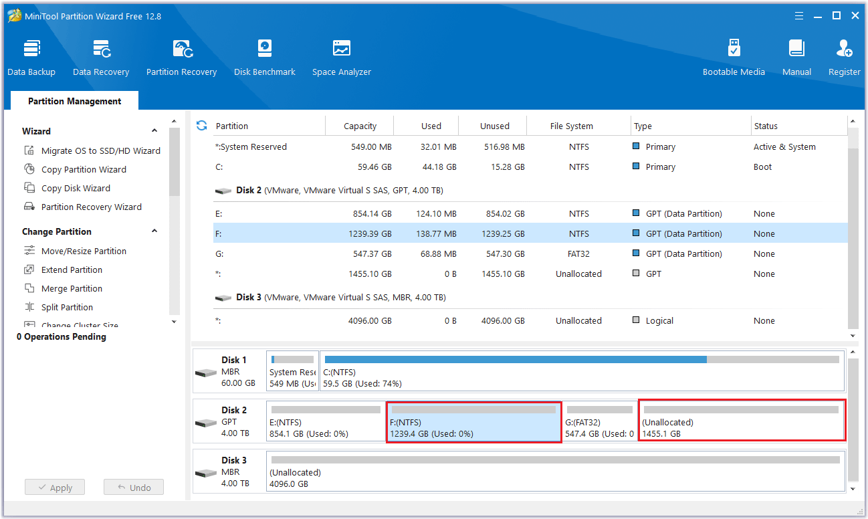Click the Copy Partition Wizard icon
Image resolution: width=868 pixels, height=519 pixels.
point(29,169)
